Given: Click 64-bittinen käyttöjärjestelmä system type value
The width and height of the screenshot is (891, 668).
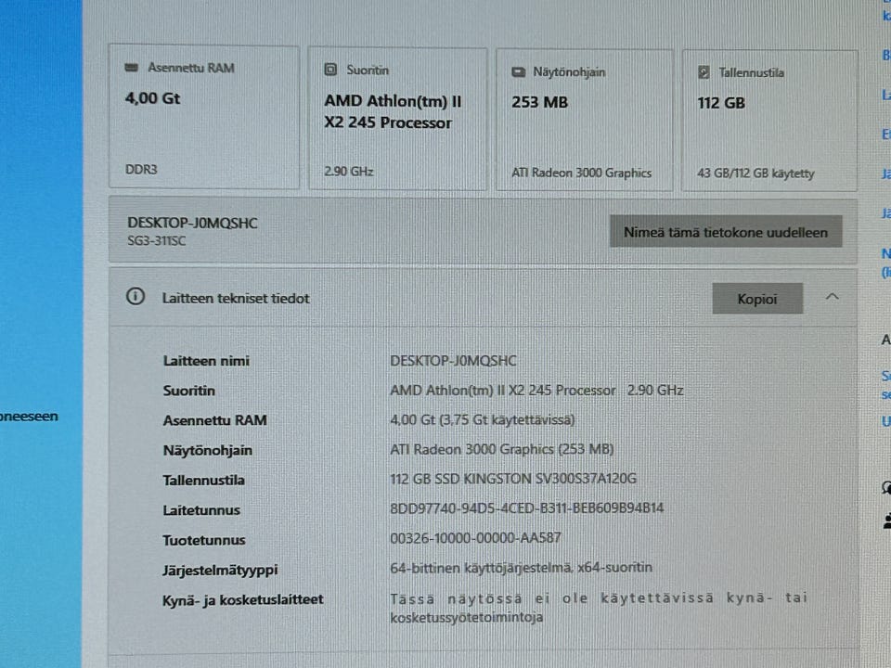Looking at the screenshot, I should (521, 568).
